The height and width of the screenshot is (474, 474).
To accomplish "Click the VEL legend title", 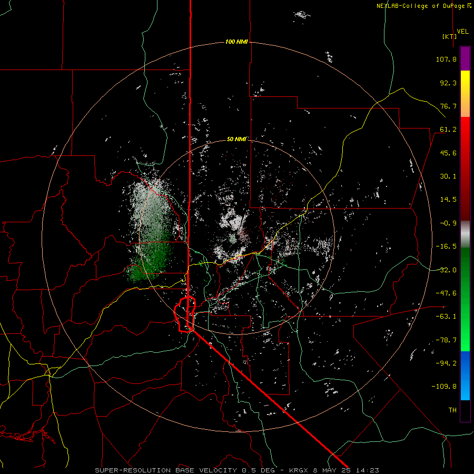I will (x=462, y=32).
